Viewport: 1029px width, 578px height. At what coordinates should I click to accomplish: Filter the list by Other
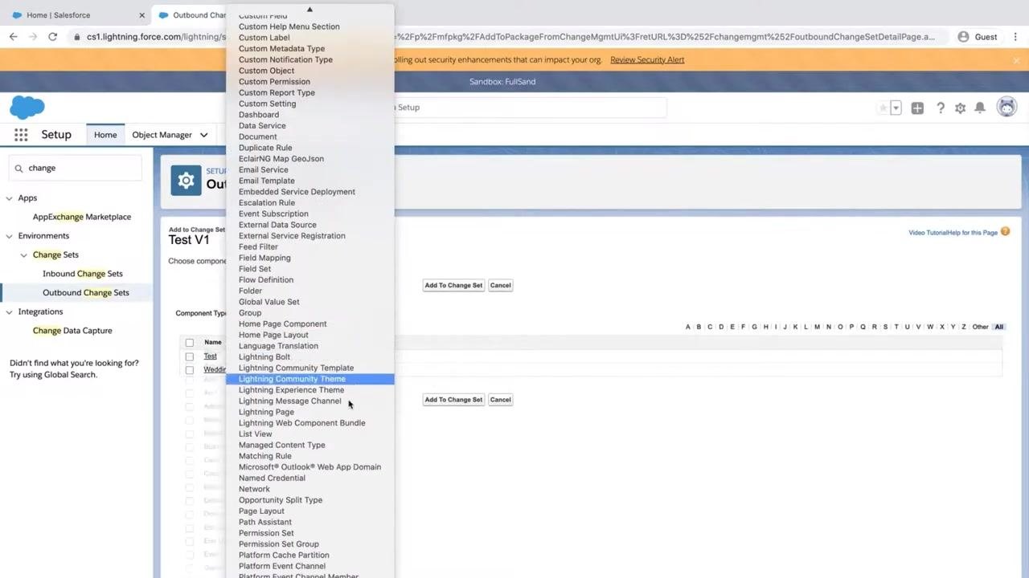980,327
